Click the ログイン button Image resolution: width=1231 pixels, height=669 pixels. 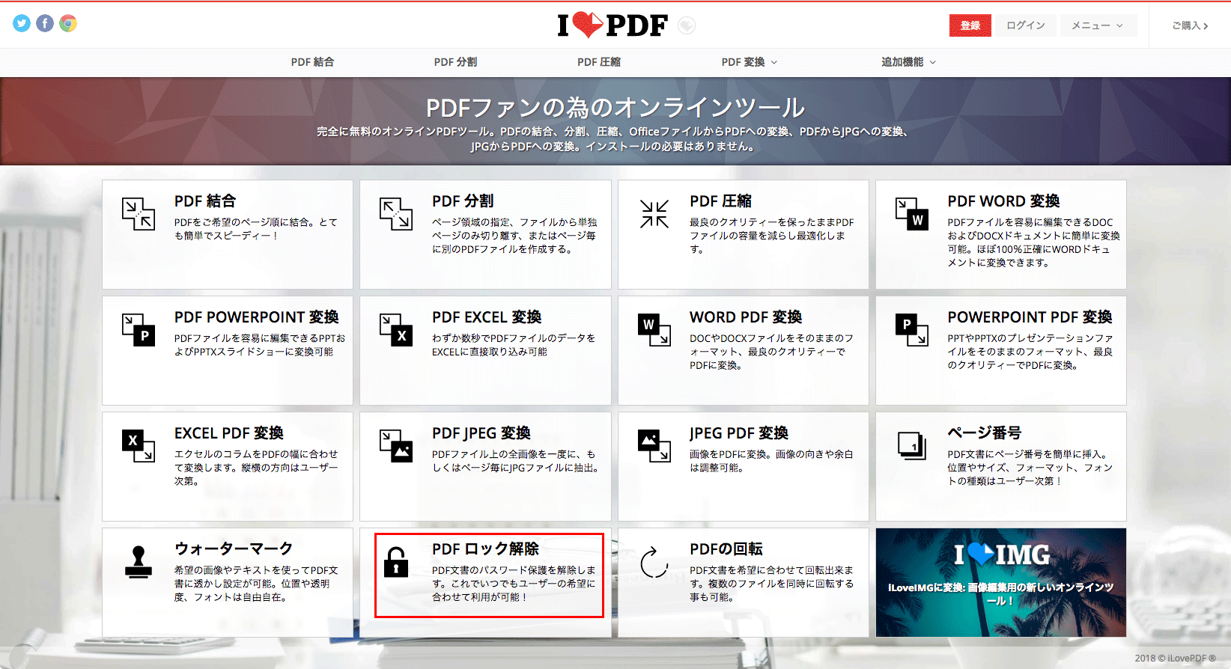click(x=1025, y=25)
